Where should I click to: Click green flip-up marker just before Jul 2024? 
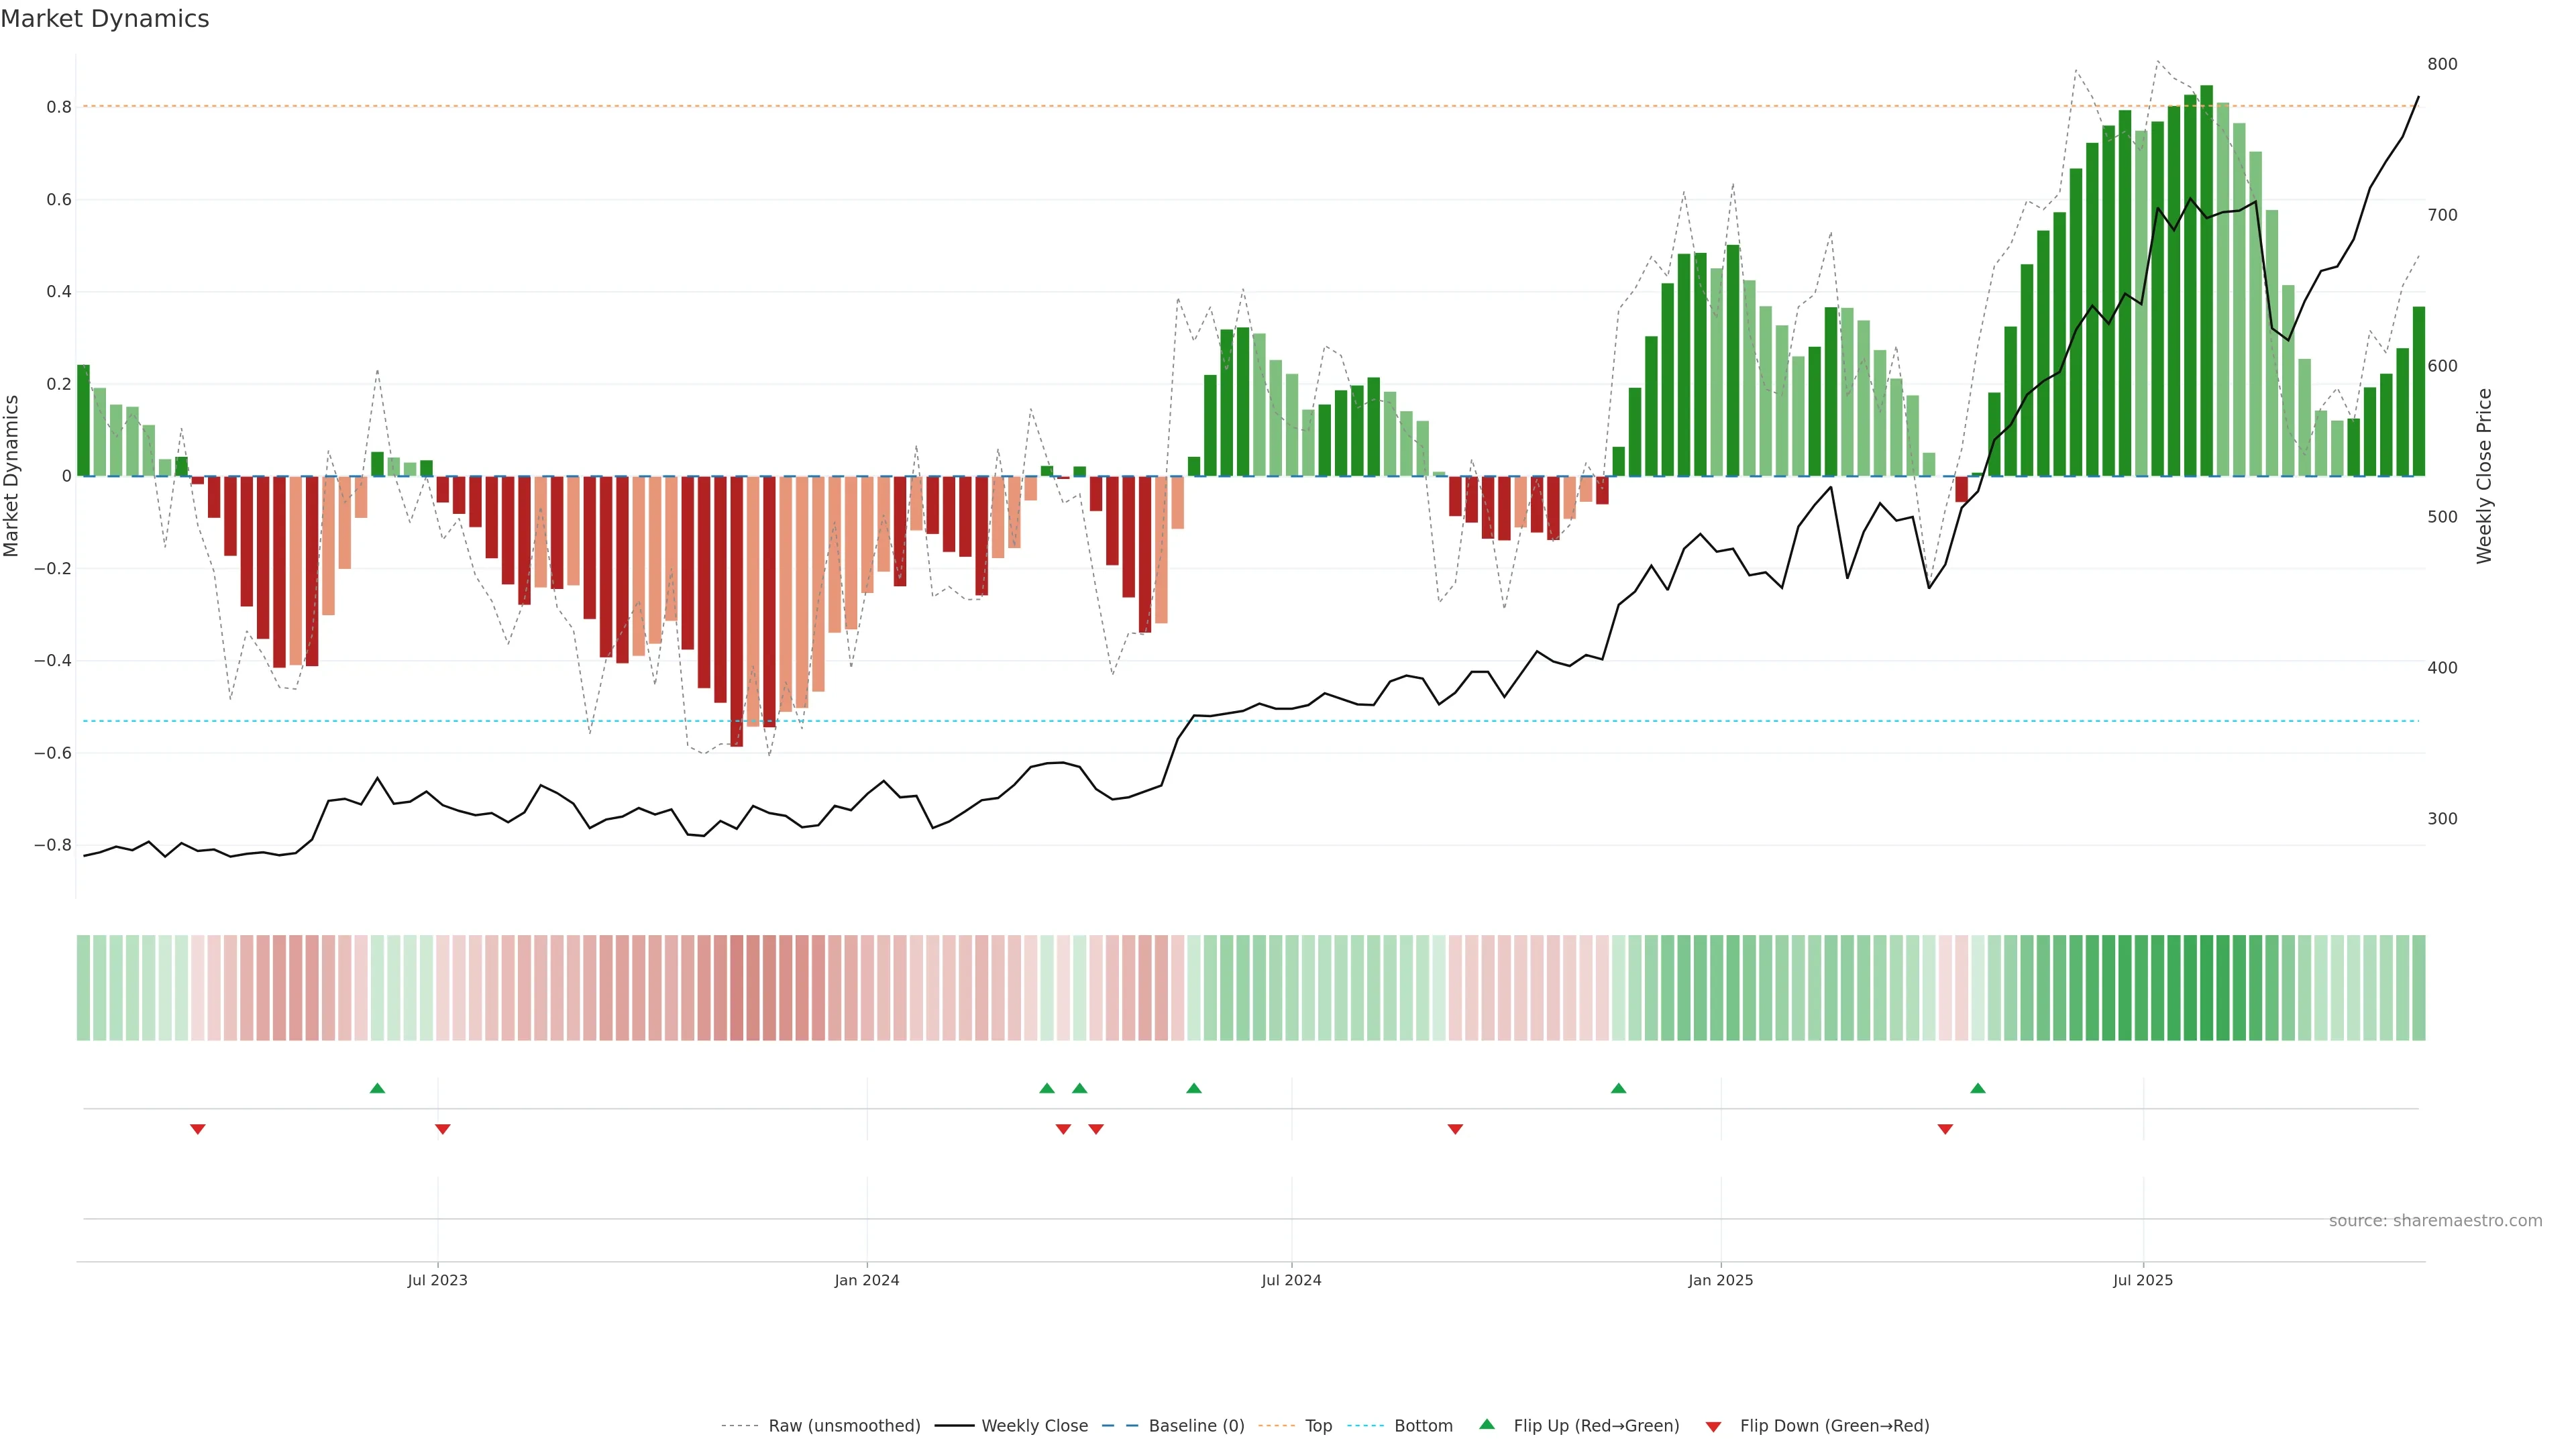(x=1193, y=1088)
